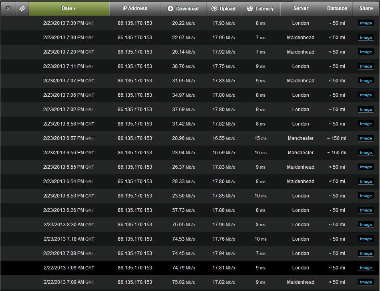This screenshot has height=291, width=380.
Task: Click the Upload arrow icon in header
Action: pyautogui.click(x=214, y=8)
